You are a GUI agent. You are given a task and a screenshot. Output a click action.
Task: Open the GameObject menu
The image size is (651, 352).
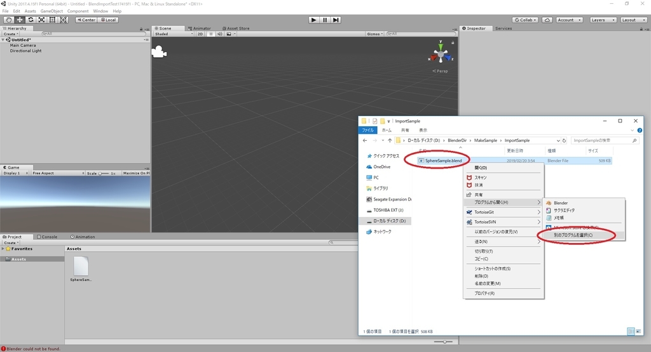(x=51, y=11)
